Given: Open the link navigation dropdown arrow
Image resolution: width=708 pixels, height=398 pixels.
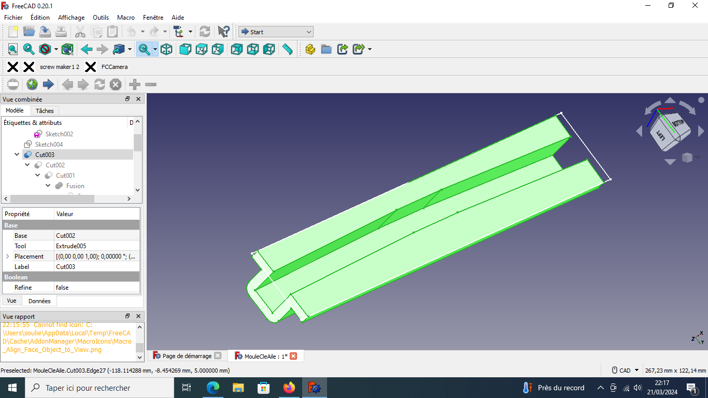Looking at the screenshot, I should click(x=130, y=49).
